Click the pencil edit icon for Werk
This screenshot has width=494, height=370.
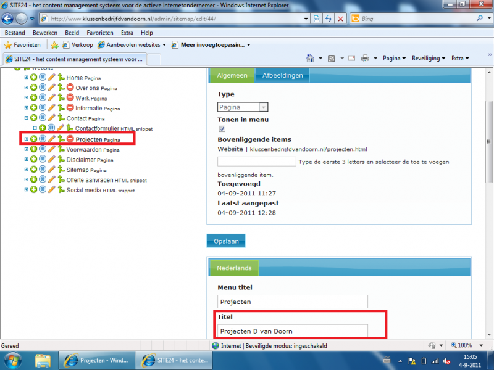point(52,98)
